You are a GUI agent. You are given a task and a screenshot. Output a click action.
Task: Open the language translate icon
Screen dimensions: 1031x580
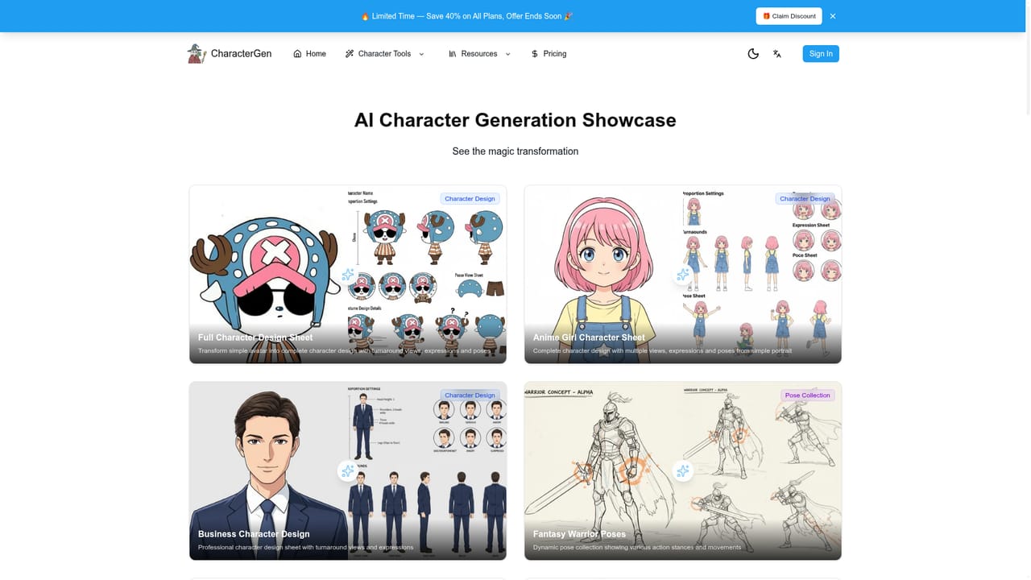pyautogui.click(x=777, y=54)
